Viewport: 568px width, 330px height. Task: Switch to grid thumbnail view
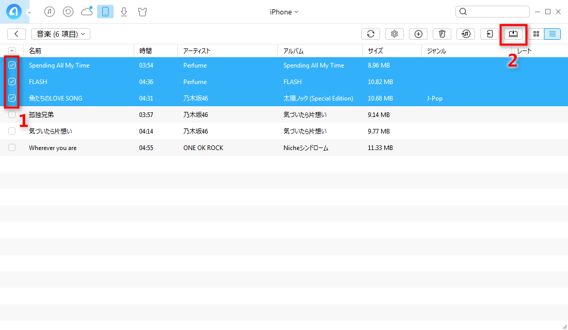(536, 34)
